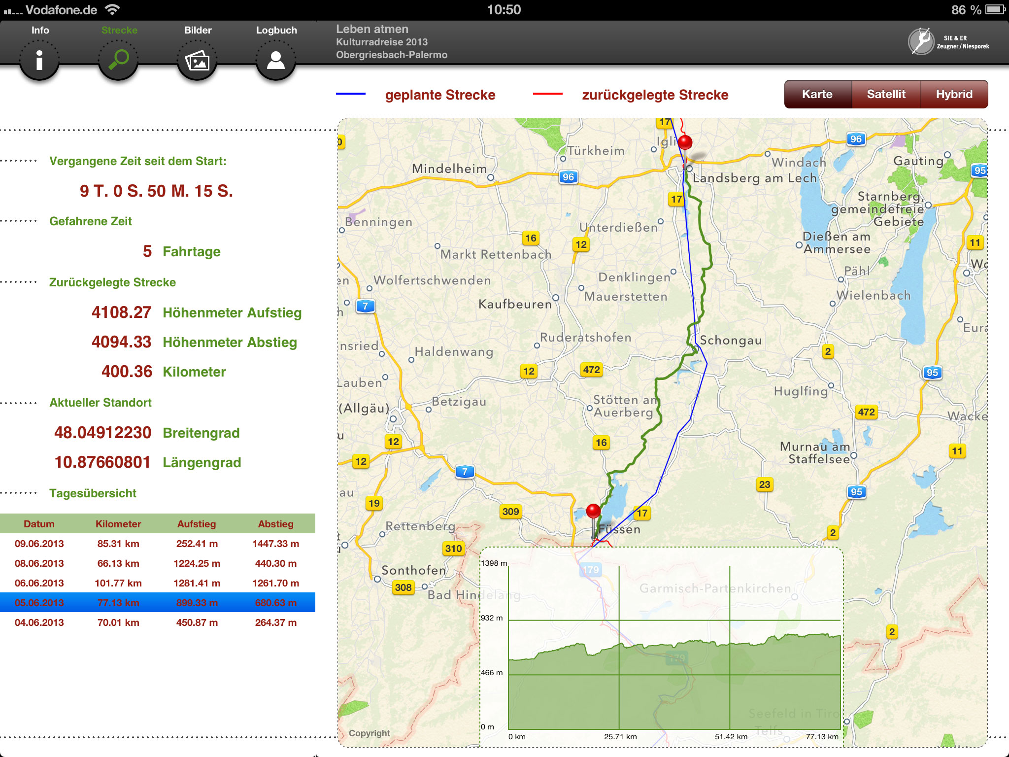The image size is (1009, 757).
Task: Switch map to Satellit view
Action: pos(886,94)
